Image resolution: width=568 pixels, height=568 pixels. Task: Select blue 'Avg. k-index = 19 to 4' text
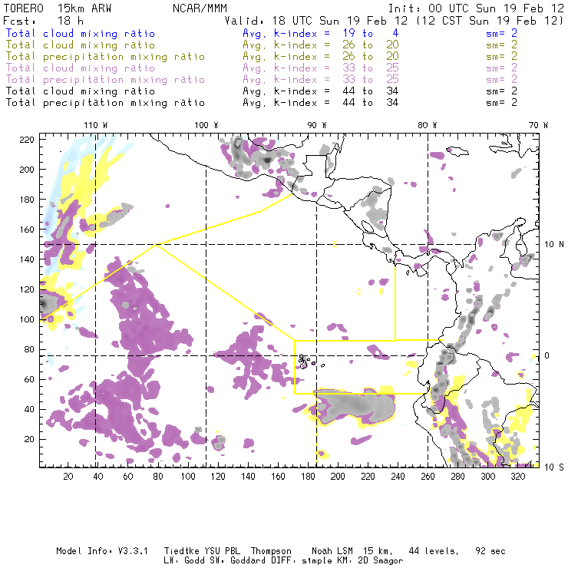[x=321, y=34]
